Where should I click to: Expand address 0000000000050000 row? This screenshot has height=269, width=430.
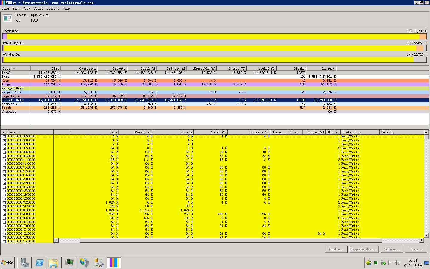4,137
